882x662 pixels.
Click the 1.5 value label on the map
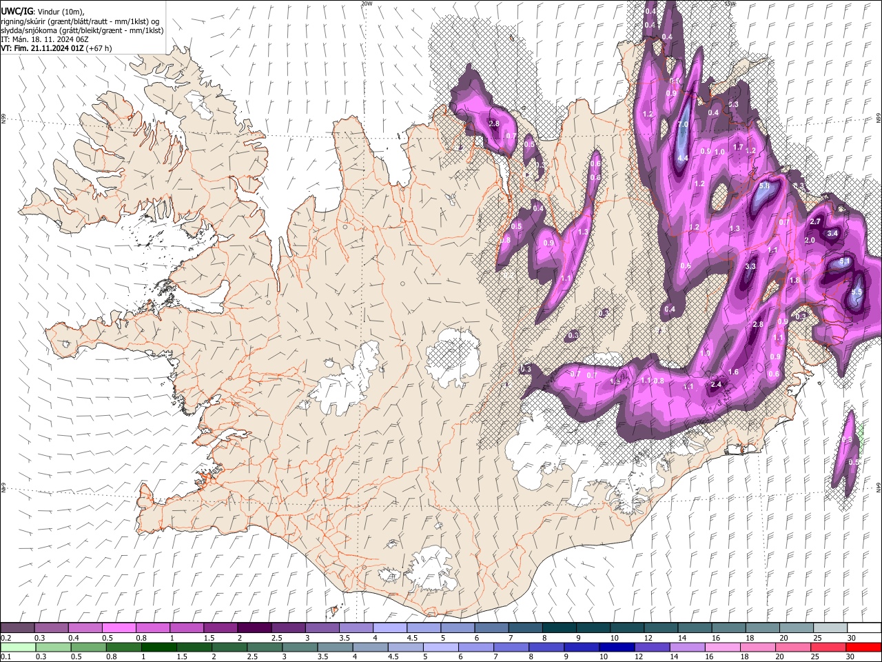pos(615,382)
